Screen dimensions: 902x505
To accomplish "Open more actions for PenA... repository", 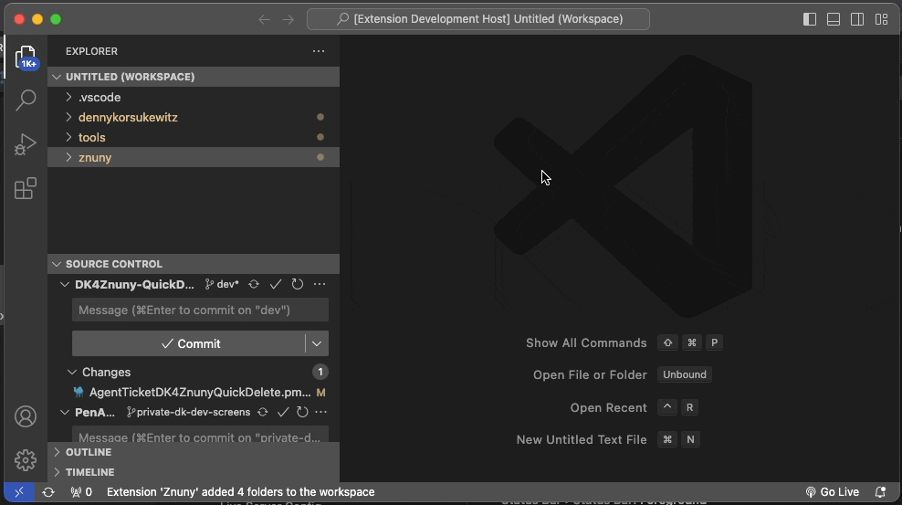I will coord(321,413).
